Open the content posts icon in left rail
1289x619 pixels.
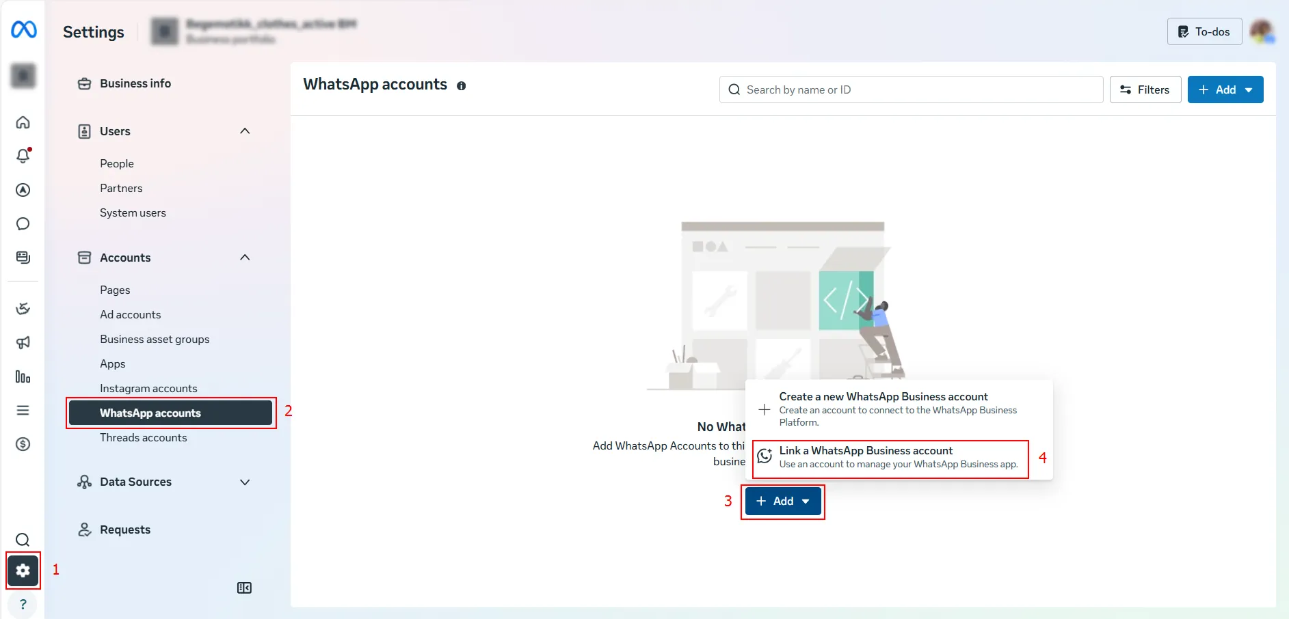pos(23,258)
